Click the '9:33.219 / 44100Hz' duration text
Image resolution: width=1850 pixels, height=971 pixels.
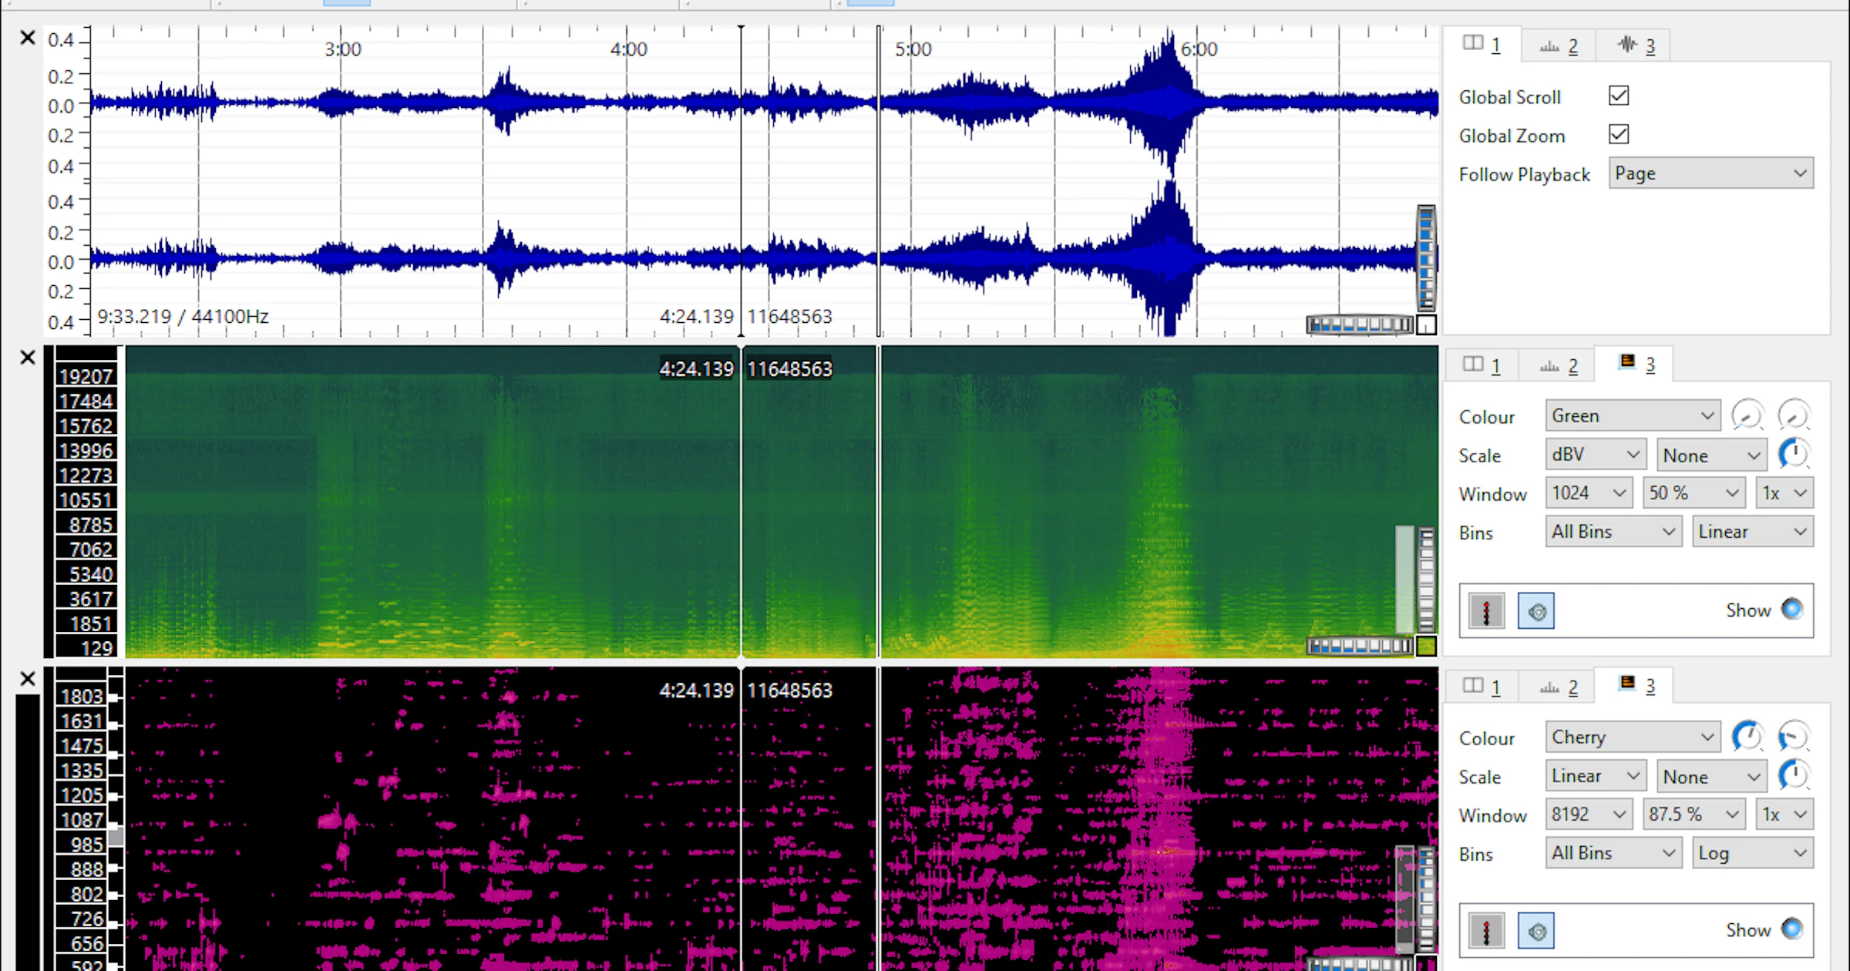[x=183, y=317]
